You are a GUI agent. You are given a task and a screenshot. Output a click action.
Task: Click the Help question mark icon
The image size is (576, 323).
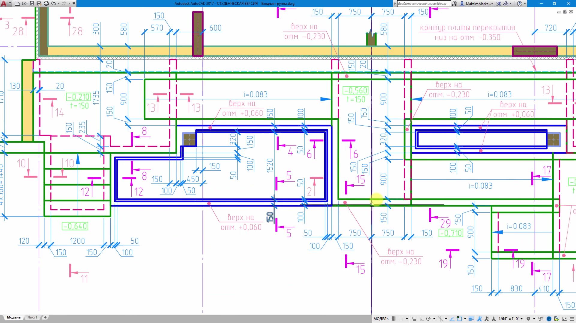pos(520,4)
